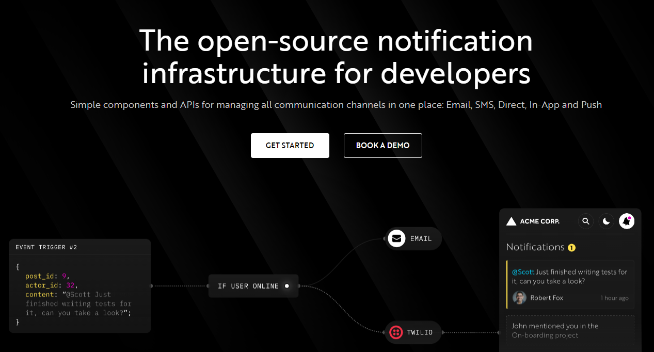
Task: Open the John mentioned you notification
Action: click(570, 331)
